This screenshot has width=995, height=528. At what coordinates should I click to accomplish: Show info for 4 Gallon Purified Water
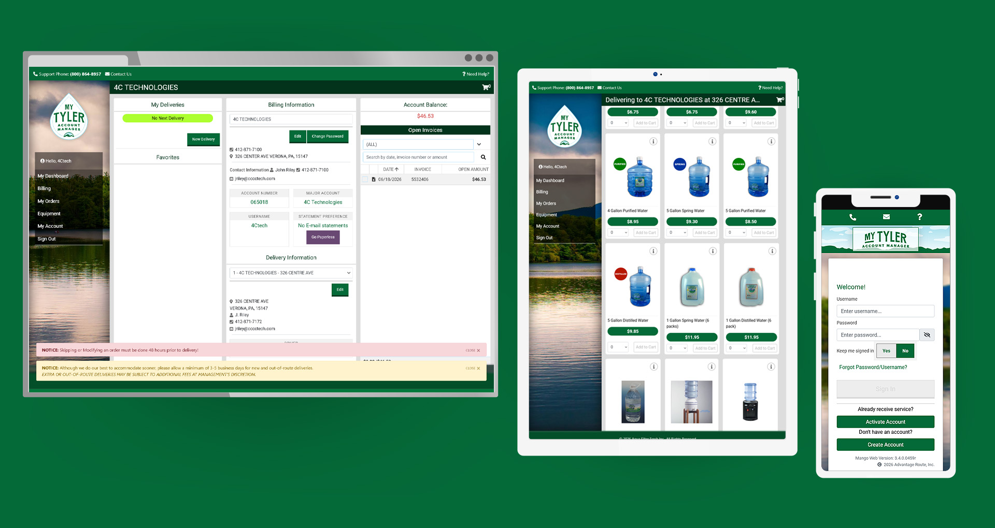tap(653, 141)
